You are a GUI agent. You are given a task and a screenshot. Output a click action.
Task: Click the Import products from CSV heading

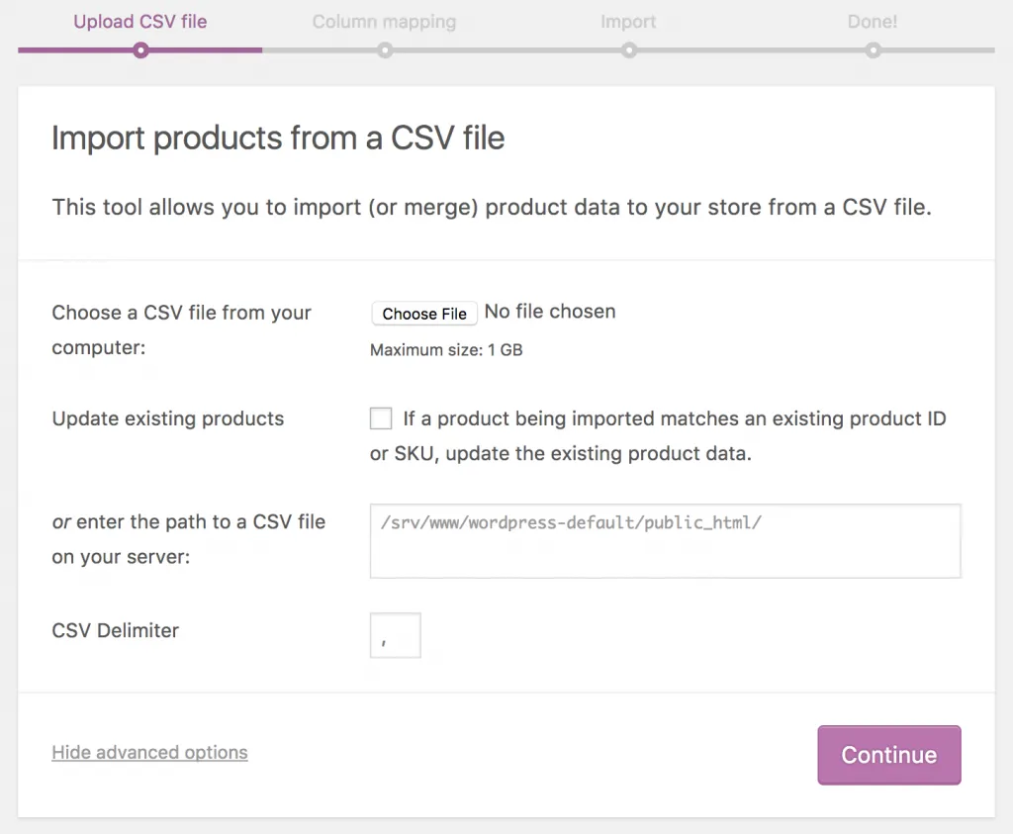(x=277, y=139)
